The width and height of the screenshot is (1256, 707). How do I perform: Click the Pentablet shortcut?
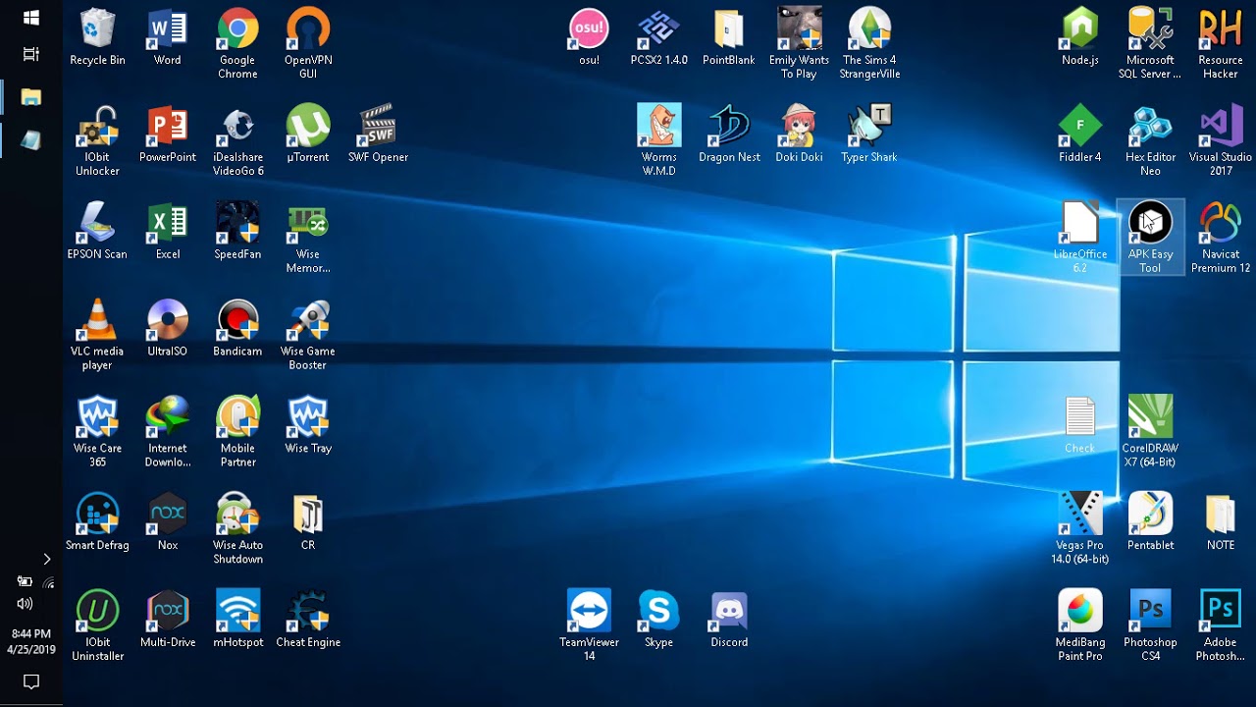1150,523
